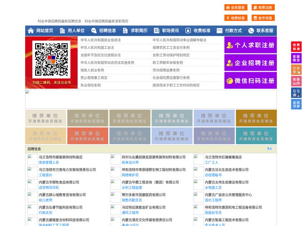Viewport: 302px width, 226px height.
Task: Open the 水利工程监理 job link
Action: pos(132,187)
